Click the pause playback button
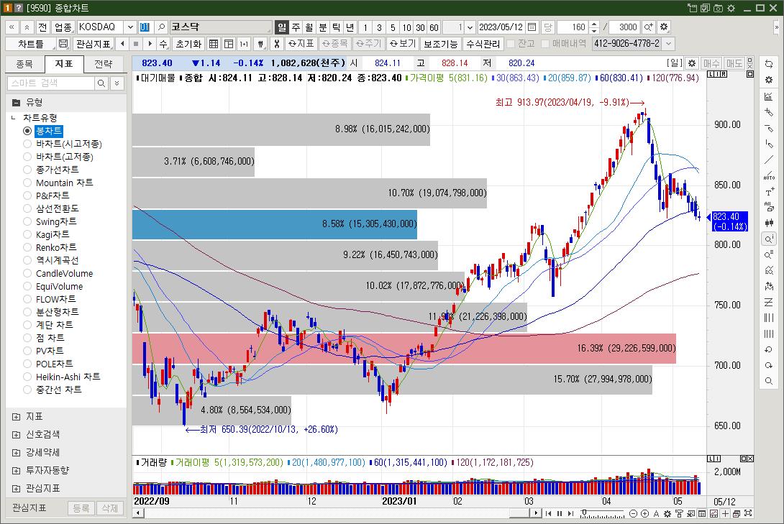 click(x=560, y=513)
